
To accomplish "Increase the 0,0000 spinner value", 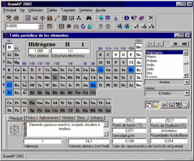I will [x=41, y=25].
